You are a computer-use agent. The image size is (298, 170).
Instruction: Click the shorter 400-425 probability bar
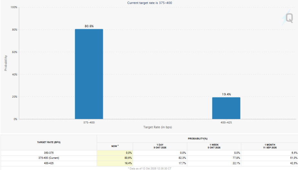226,108
